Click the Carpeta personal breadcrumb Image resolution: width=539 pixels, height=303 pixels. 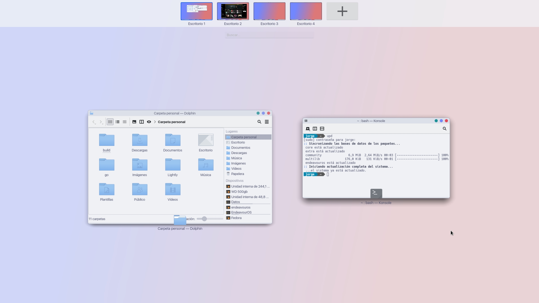(172, 122)
